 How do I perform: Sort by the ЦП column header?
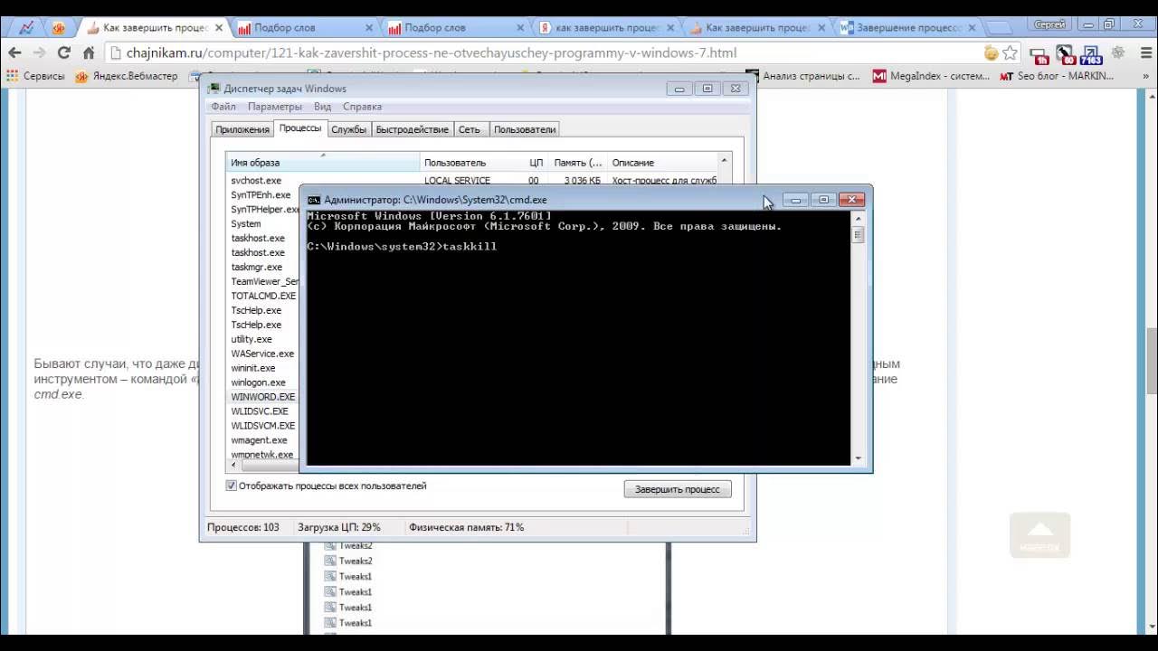coord(536,163)
